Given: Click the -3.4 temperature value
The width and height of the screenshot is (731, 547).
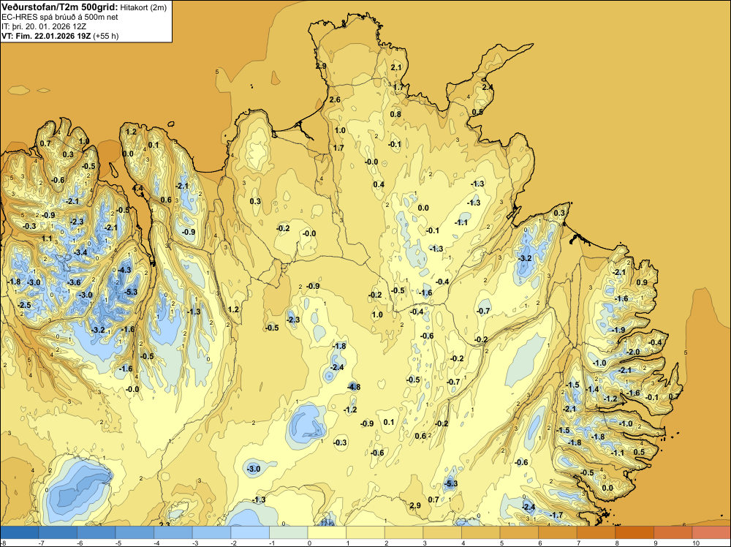Looking at the screenshot, I should click(x=80, y=253).
